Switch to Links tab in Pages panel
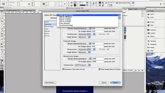 pyautogui.click(x=136, y=9)
